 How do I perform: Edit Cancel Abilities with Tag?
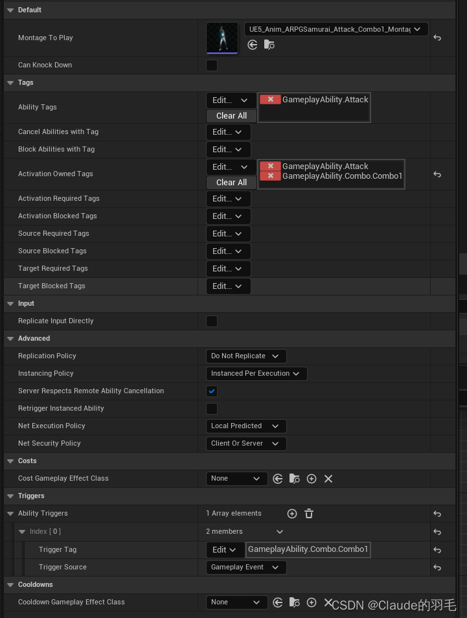tap(228, 132)
